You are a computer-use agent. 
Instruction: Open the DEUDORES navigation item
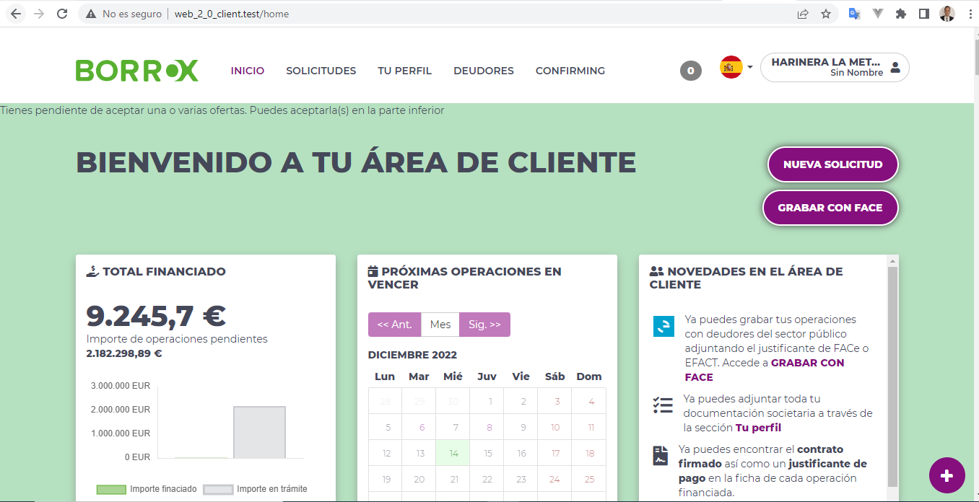pyautogui.click(x=483, y=70)
